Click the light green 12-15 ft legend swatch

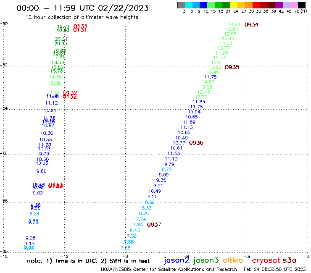tap(211, 5)
